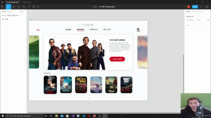Click the red user avatar Y
The height and width of the screenshot is (118, 211).
tap(188, 7)
